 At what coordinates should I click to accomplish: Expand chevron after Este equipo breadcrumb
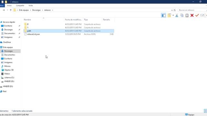30,10
